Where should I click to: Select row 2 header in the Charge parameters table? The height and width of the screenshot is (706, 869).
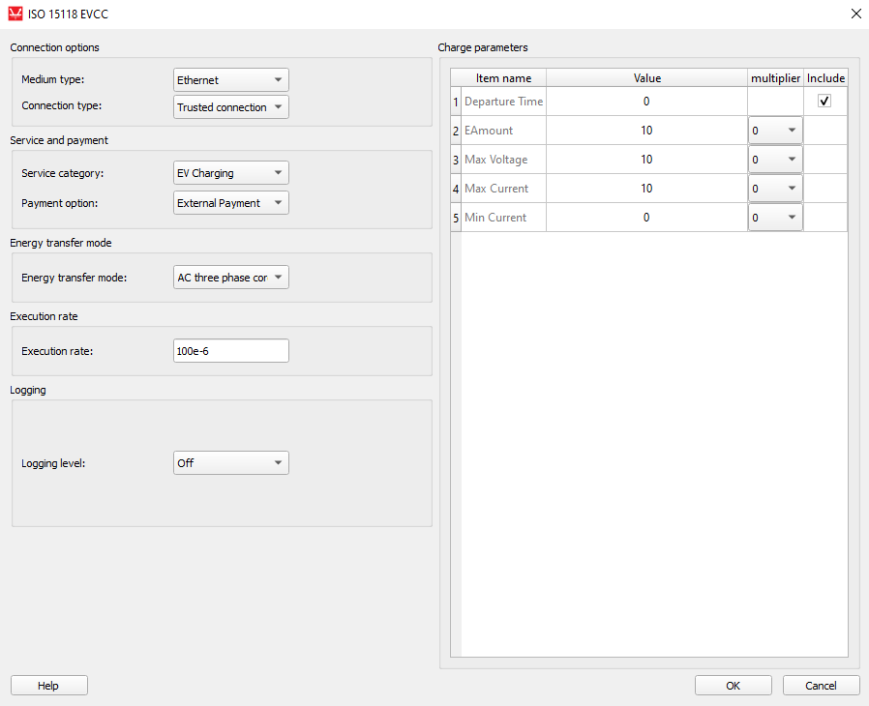coord(456,131)
